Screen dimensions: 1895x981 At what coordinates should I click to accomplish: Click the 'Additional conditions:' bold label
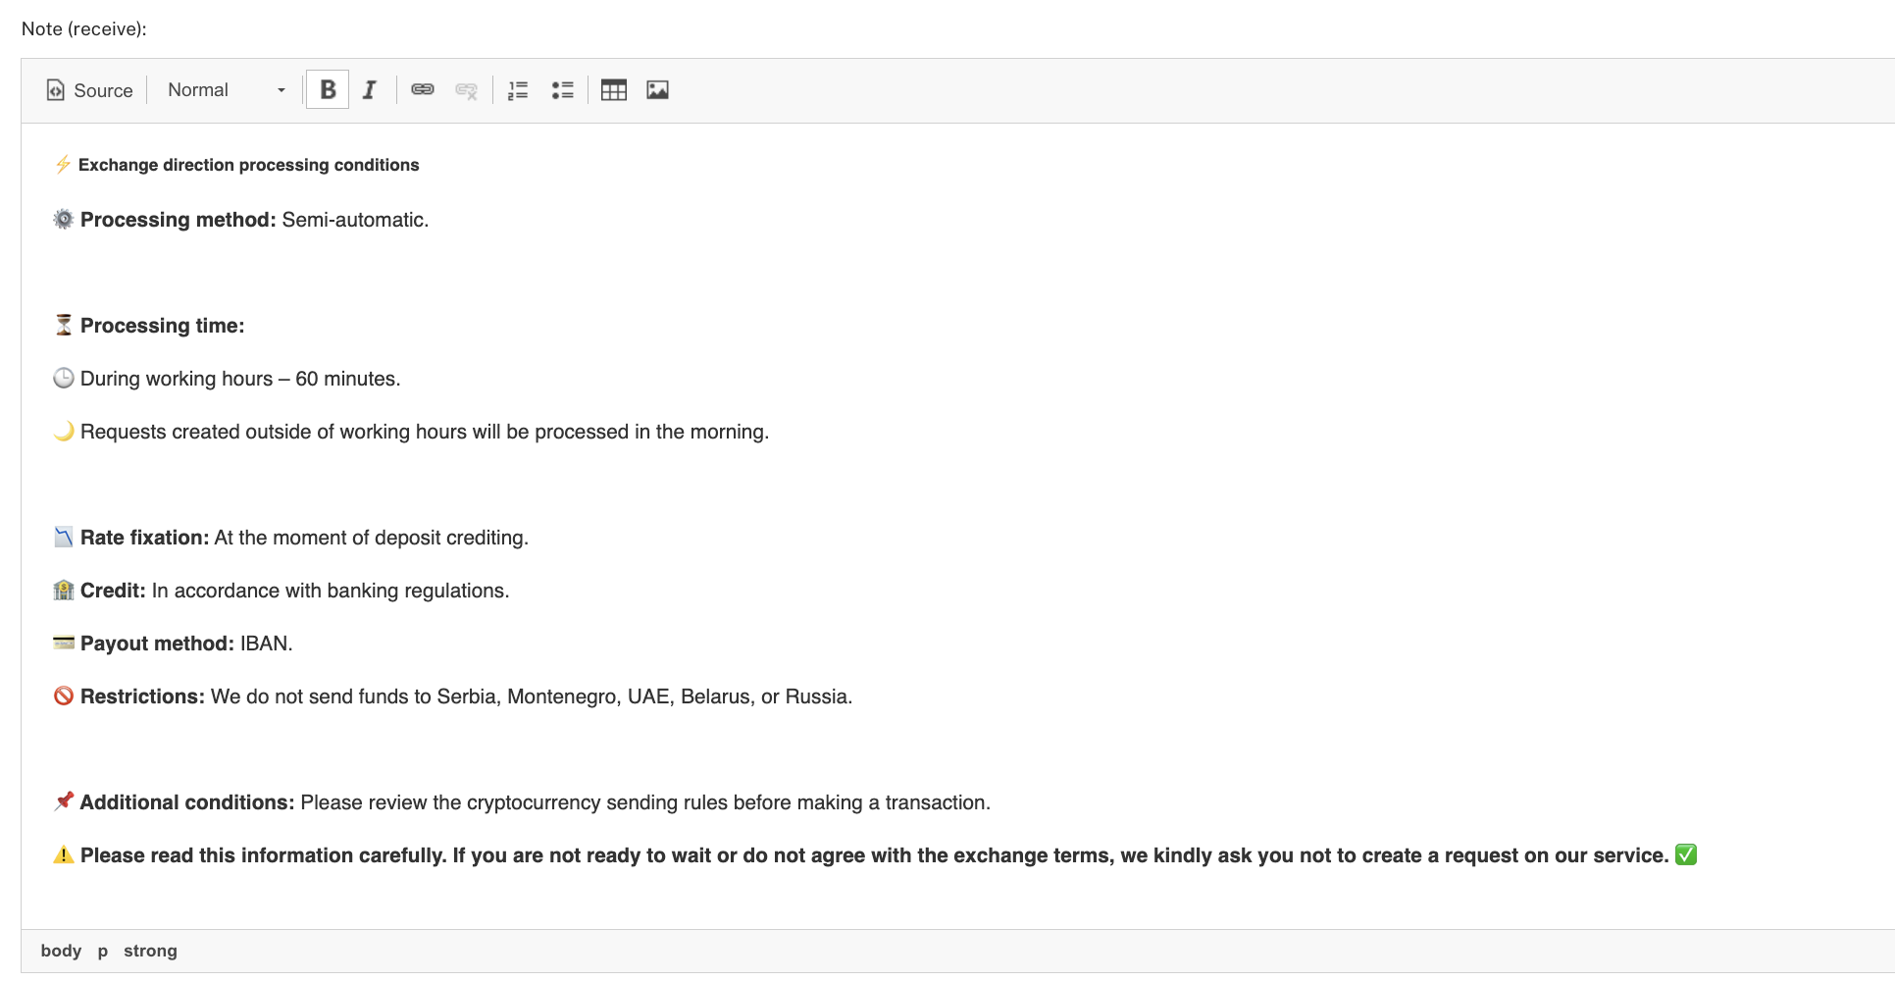coord(186,802)
